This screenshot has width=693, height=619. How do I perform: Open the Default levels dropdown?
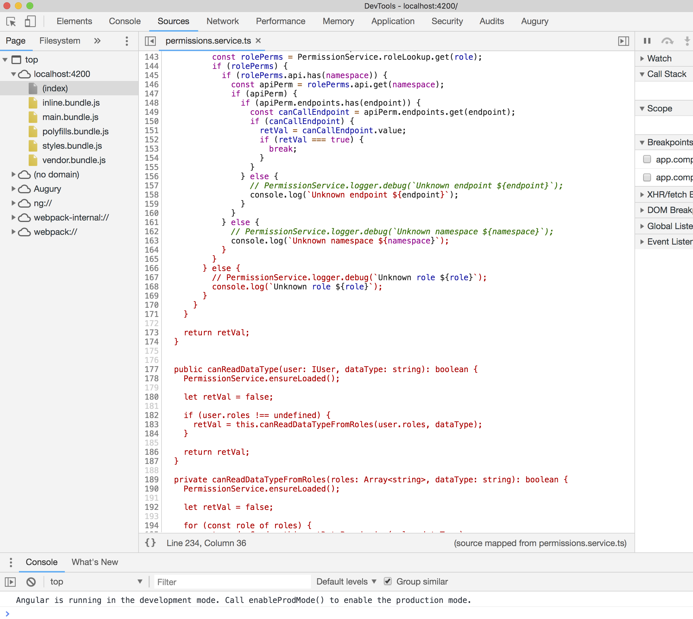pyautogui.click(x=346, y=582)
